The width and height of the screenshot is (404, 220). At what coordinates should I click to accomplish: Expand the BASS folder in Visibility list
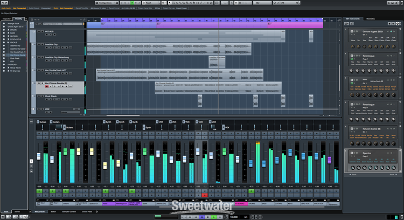tap(8, 33)
